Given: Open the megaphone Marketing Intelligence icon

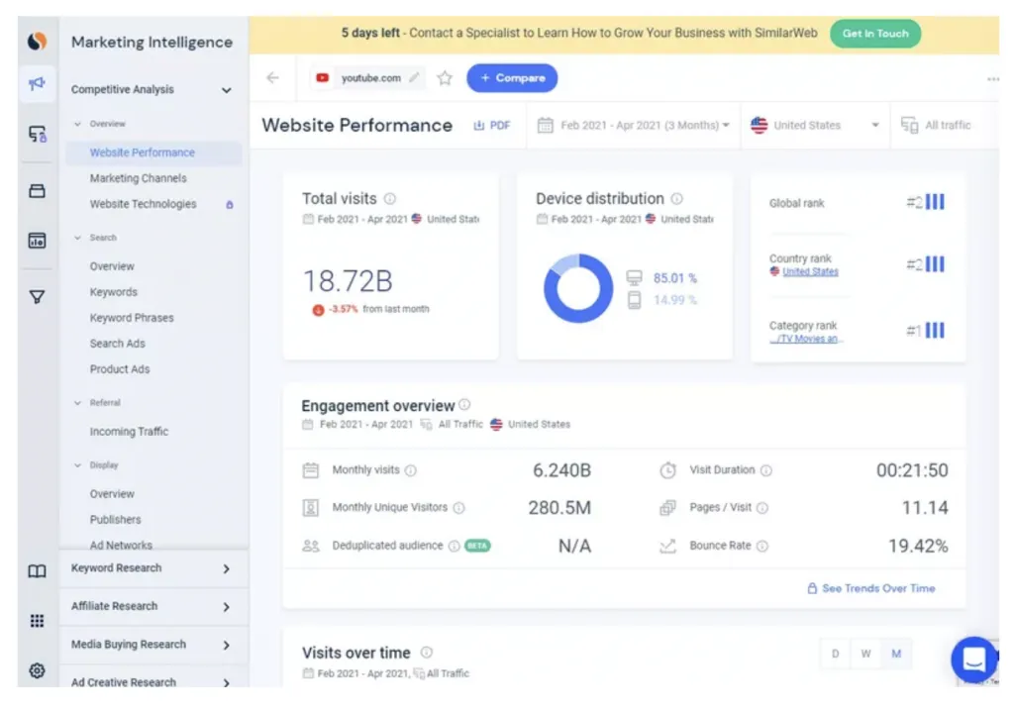Looking at the screenshot, I should pos(37,85).
